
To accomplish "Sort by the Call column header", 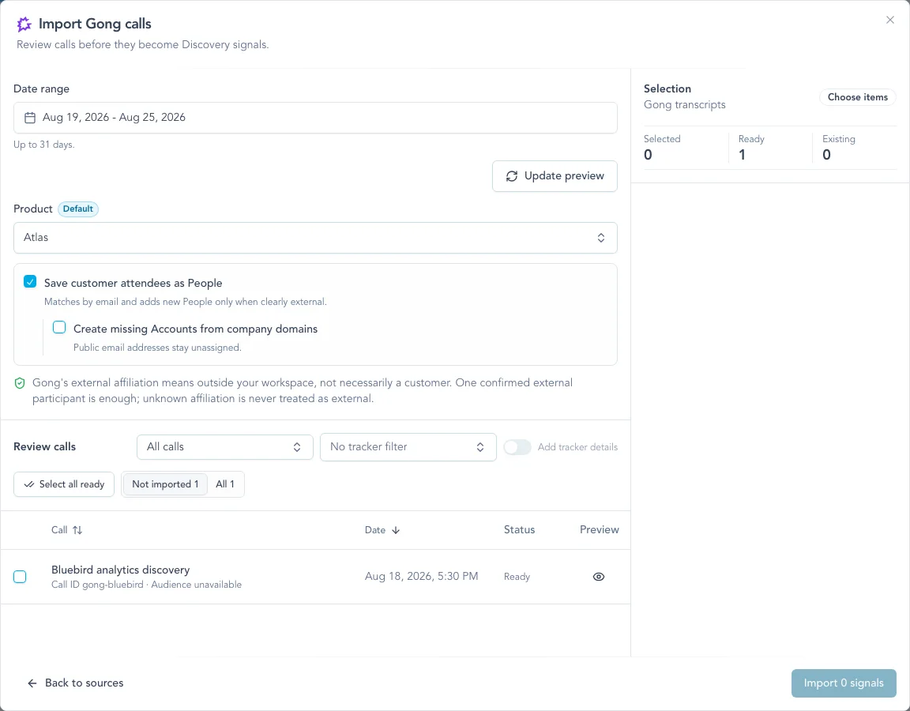I will click(x=66, y=530).
